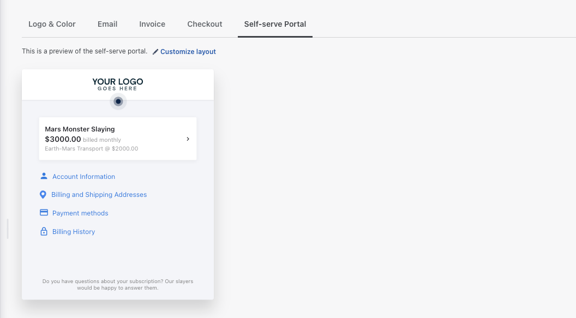Click the $3000.00 subscription price card
Image resolution: width=576 pixels, height=318 pixels.
point(118,139)
